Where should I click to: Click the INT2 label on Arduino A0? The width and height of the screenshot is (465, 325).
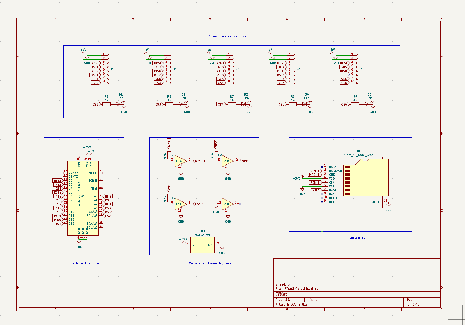(108, 196)
